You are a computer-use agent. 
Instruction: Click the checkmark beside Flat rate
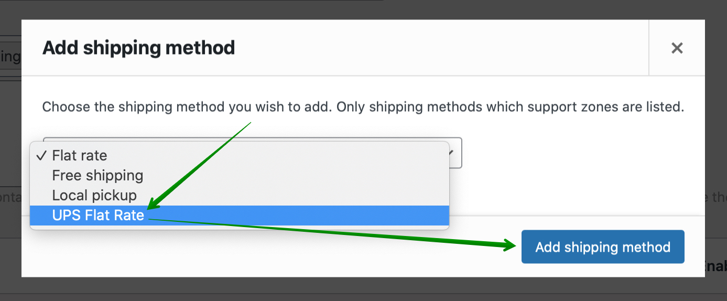[42, 155]
